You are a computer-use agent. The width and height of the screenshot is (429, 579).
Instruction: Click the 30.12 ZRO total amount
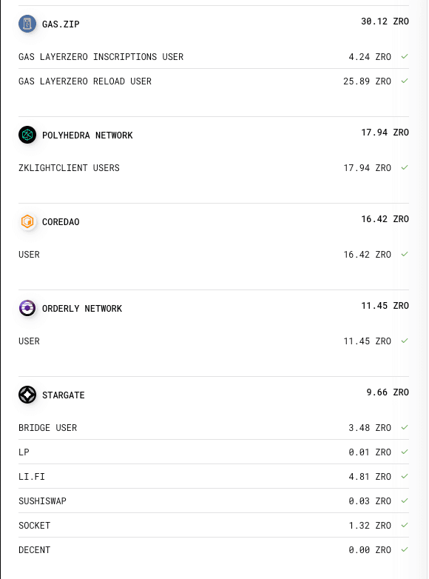click(385, 21)
